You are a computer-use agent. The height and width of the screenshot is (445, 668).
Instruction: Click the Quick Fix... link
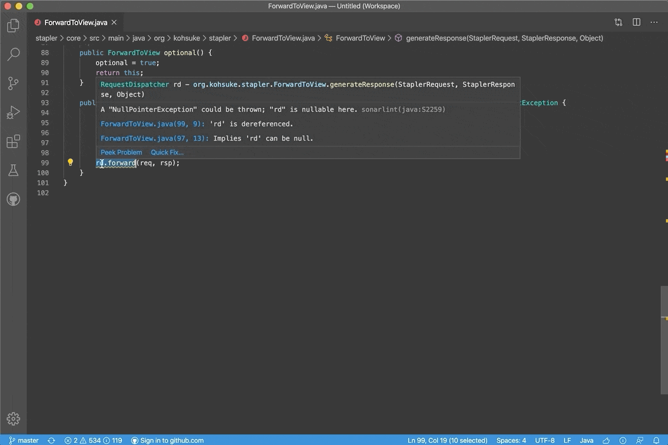pyautogui.click(x=167, y=152)
